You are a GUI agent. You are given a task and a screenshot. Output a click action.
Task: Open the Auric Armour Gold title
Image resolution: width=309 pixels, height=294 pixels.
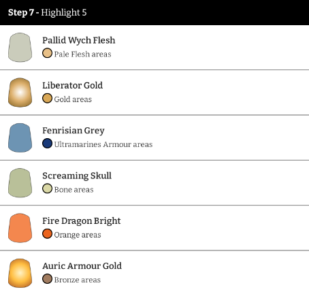tap(82, 266)
